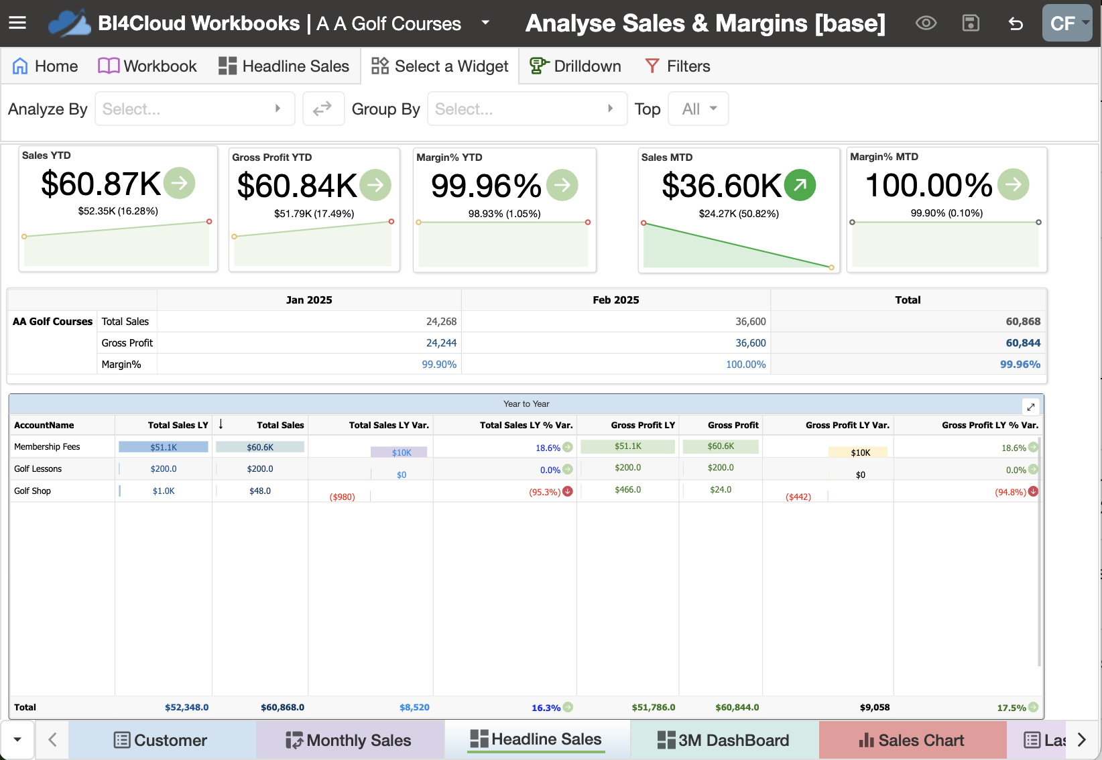
Task: Click the total 16.3% variance indicator
Action: (x=568, y=707)
